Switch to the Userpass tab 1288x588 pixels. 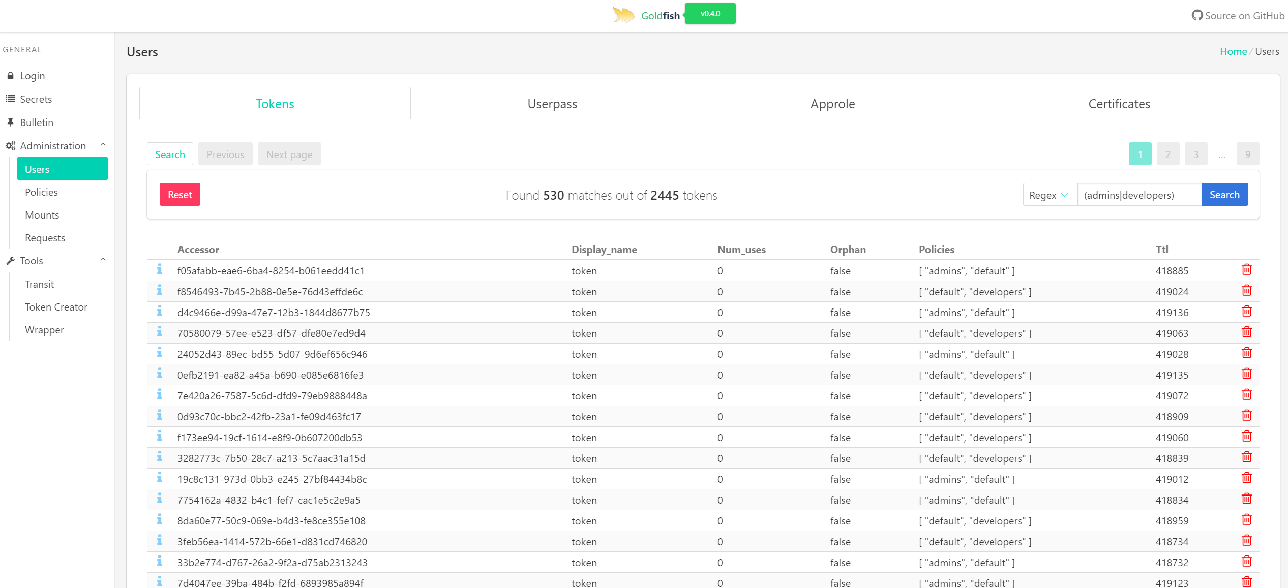552,104
